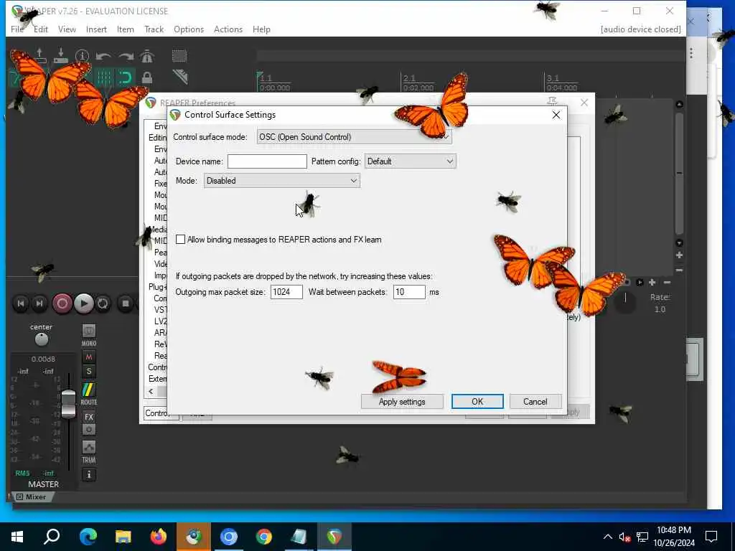This screenshot has height=551, width=735.
Task: Click master track info i icon
Action: tap(88, 475)
